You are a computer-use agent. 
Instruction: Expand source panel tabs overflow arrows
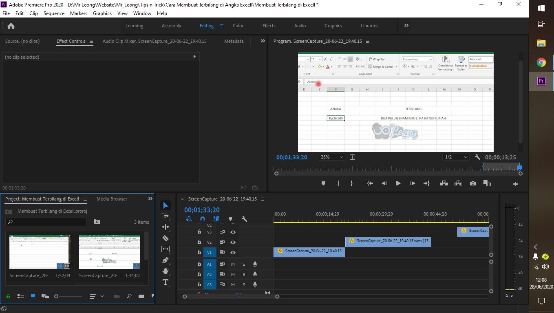[263, 41]
